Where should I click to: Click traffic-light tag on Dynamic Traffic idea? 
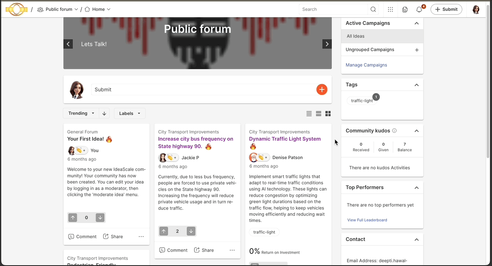pos(264,232)
